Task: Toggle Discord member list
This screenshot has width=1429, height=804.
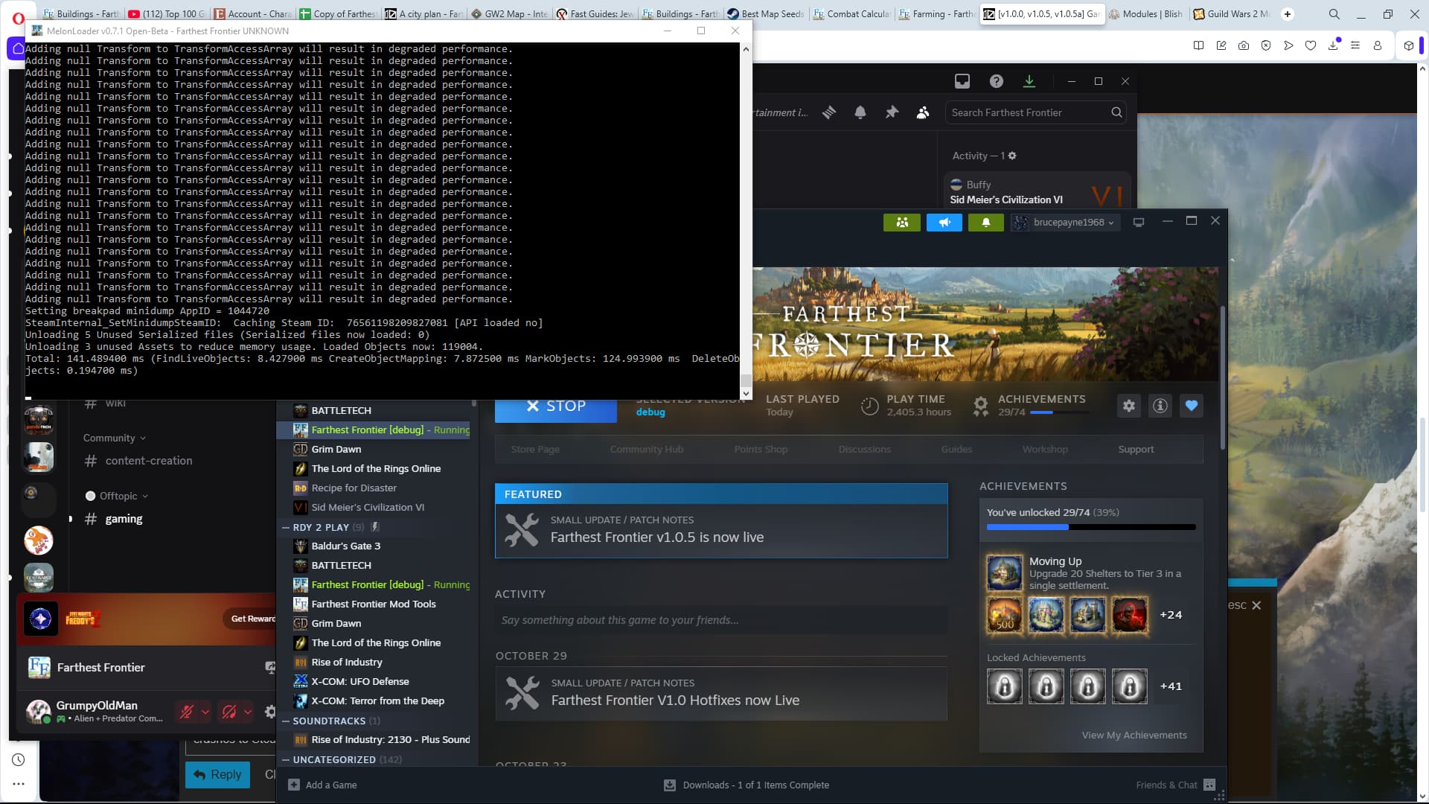Action: click(x=923, y=112)
